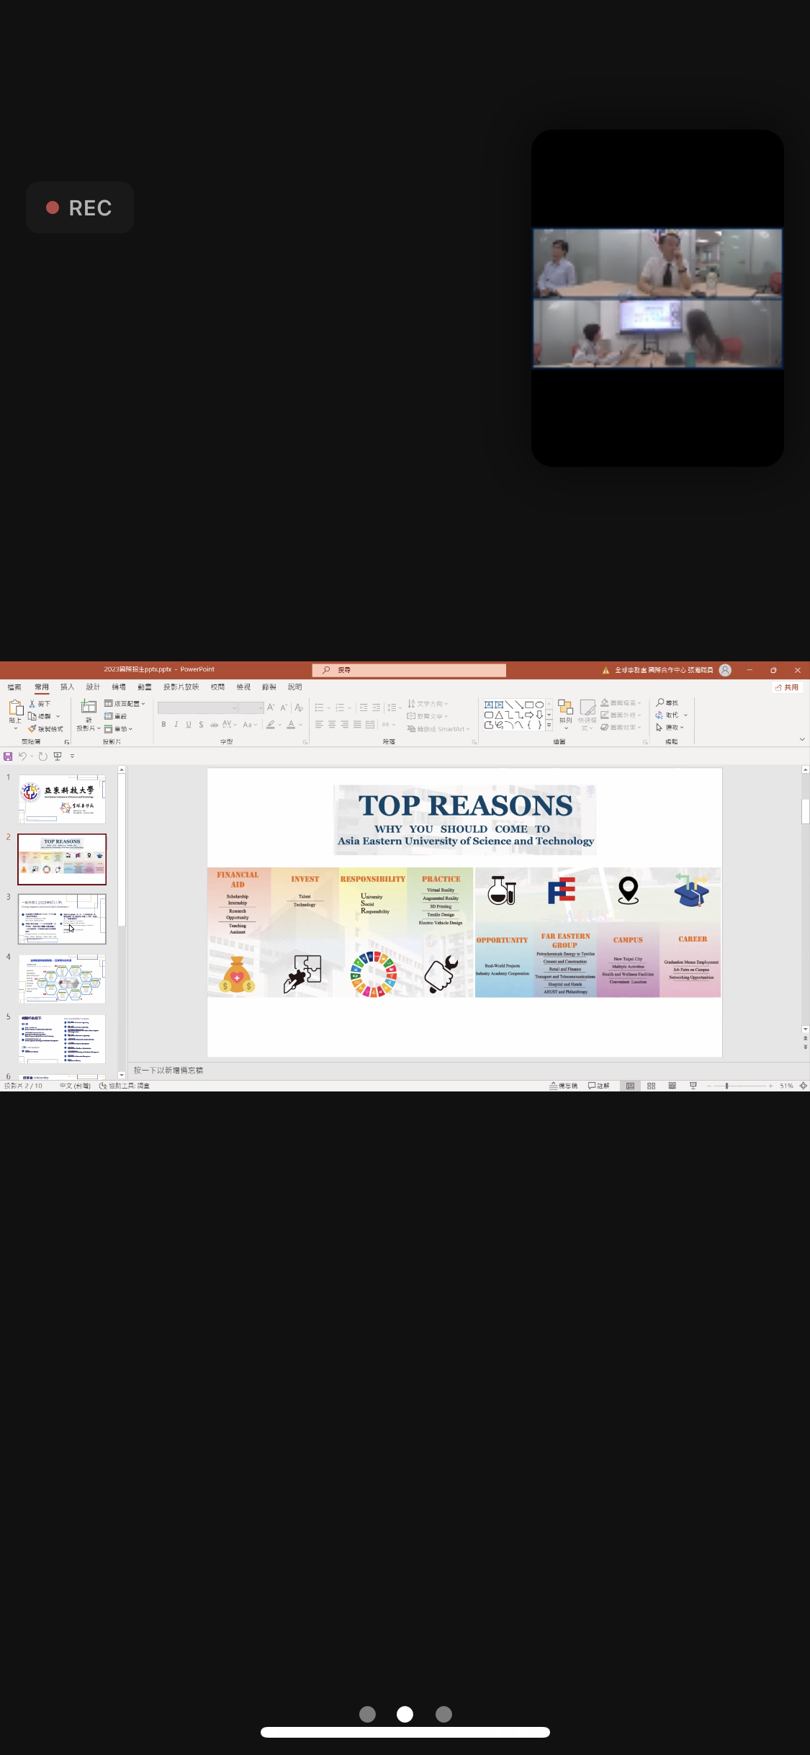Start slideshow from quick access toolbar icon
The image size is (810, 1755).
click(x=58, y=756)
